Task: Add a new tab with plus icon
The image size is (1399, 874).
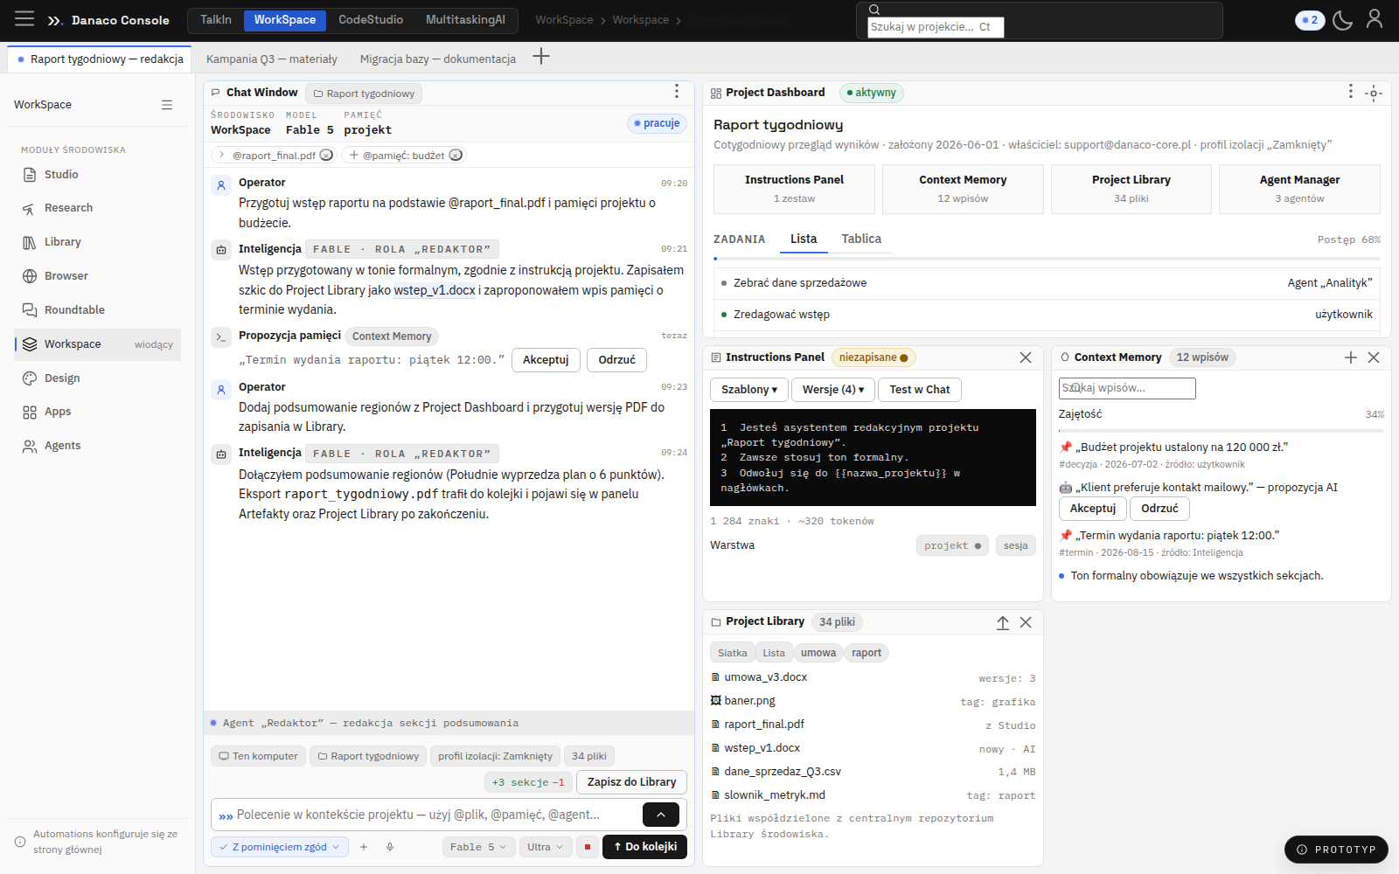Action: point(541,57)
